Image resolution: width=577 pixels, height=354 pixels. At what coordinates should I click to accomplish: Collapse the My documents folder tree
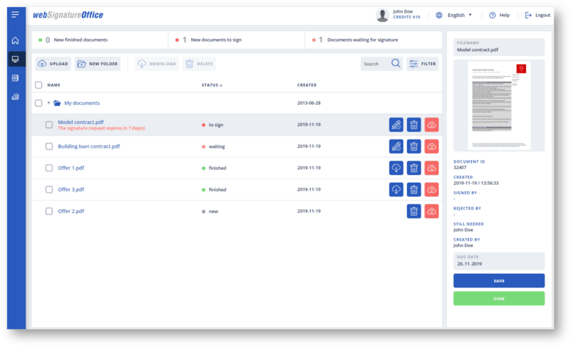[49, 103]
